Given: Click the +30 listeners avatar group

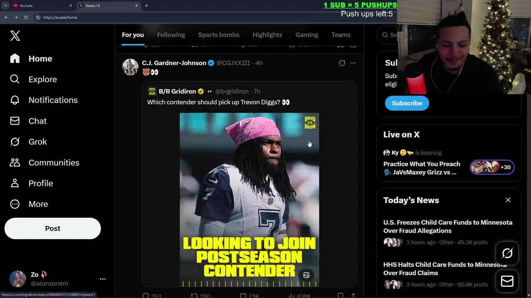Looking at the screenshot, I should click(492, 167).
